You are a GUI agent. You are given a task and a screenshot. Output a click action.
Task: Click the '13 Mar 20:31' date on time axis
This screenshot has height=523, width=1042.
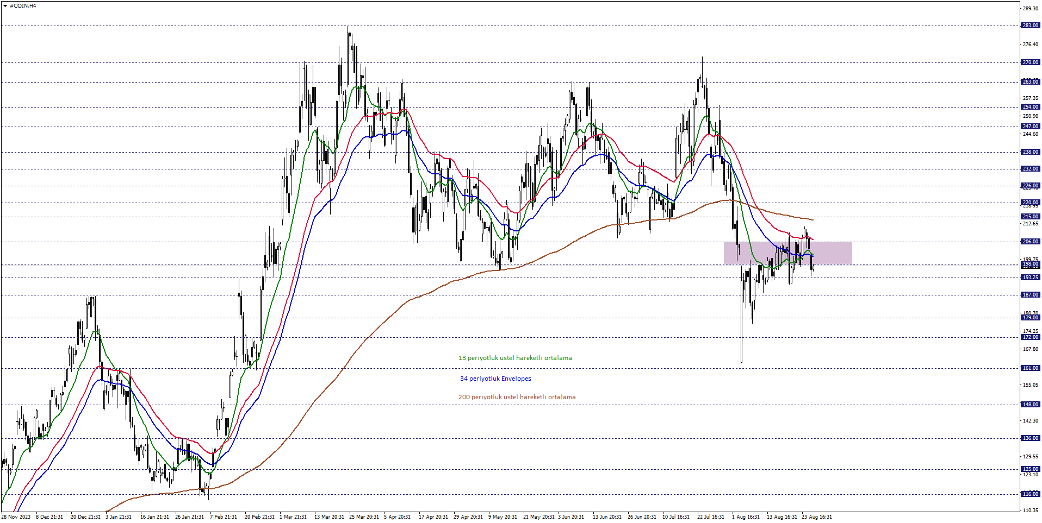point(329,517)
